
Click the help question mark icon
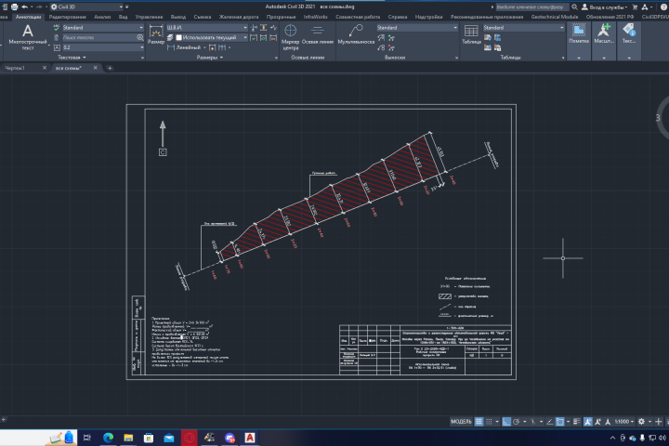(663, 7)
